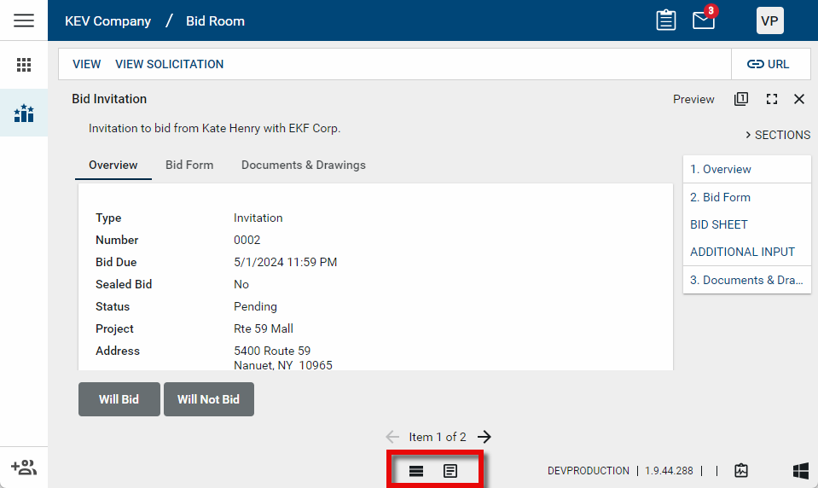Select the Bid Room sidebar icon
Viewport: 818px width, 488px height.
pyautogui.click(x=24, y=113)
